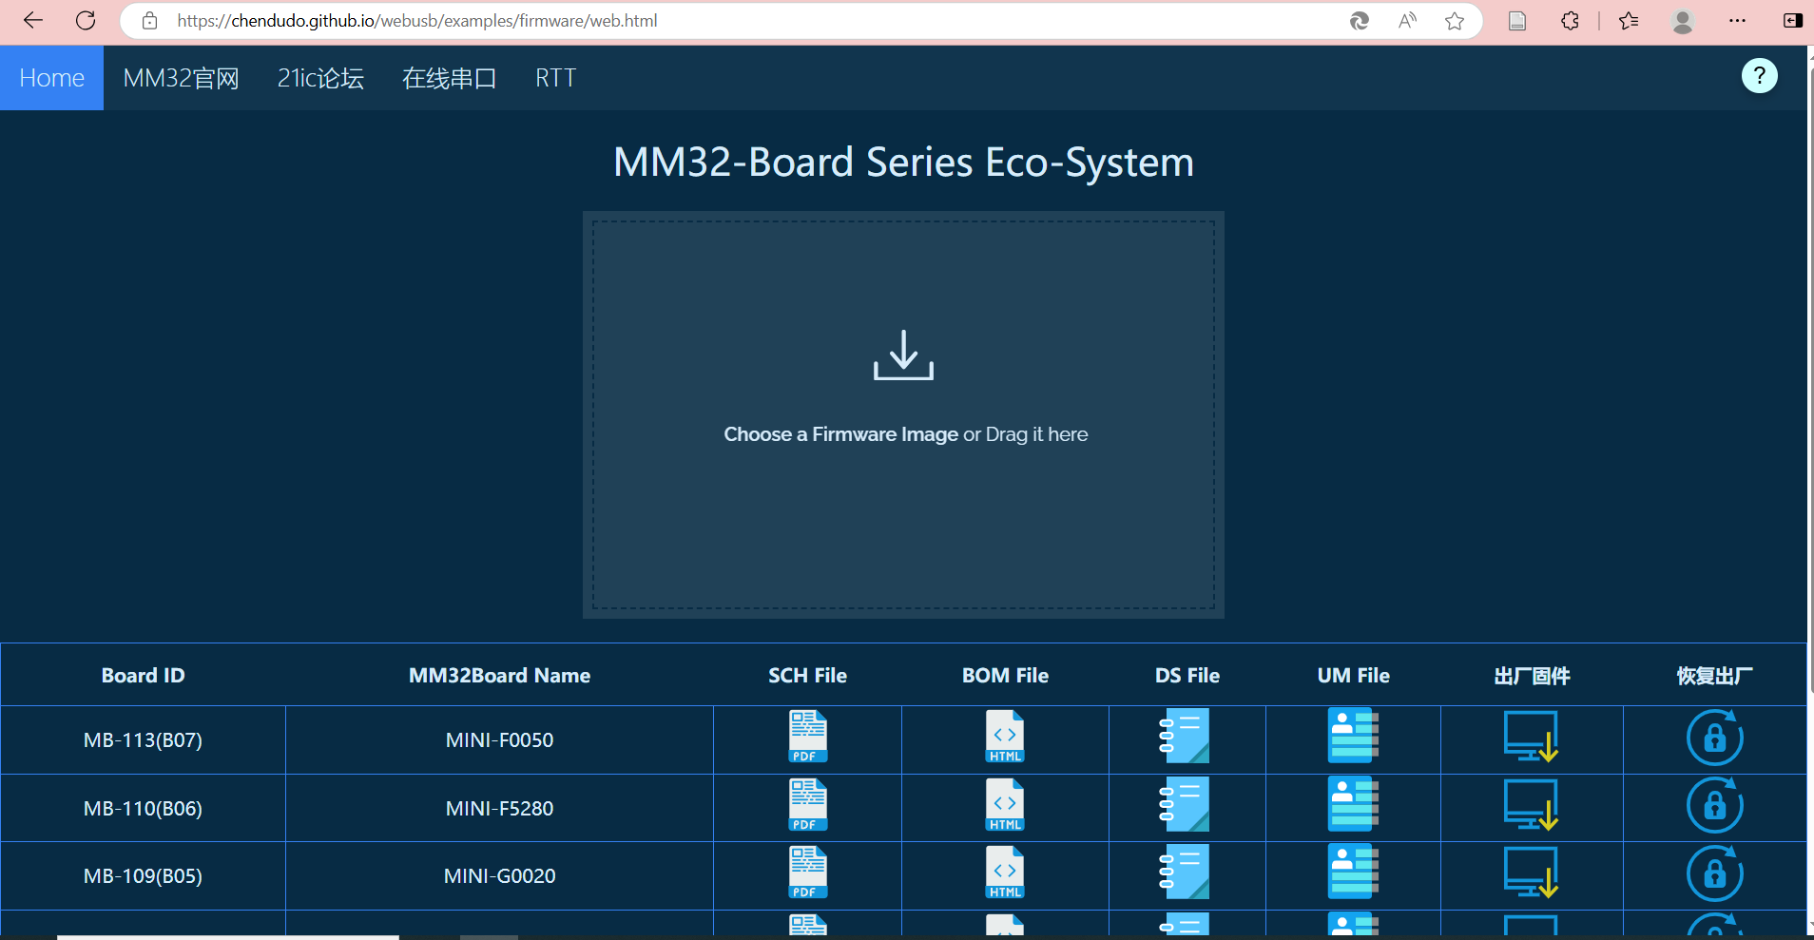Go to the 21ic论坛 link

pyautogui.click(x=320, y=78)
